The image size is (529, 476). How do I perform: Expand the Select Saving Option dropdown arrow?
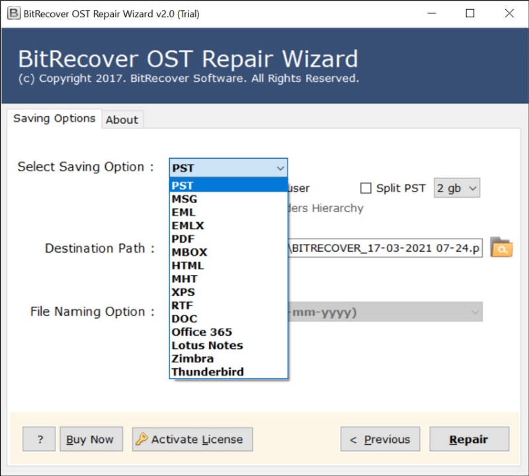click(x=280, y=168)
